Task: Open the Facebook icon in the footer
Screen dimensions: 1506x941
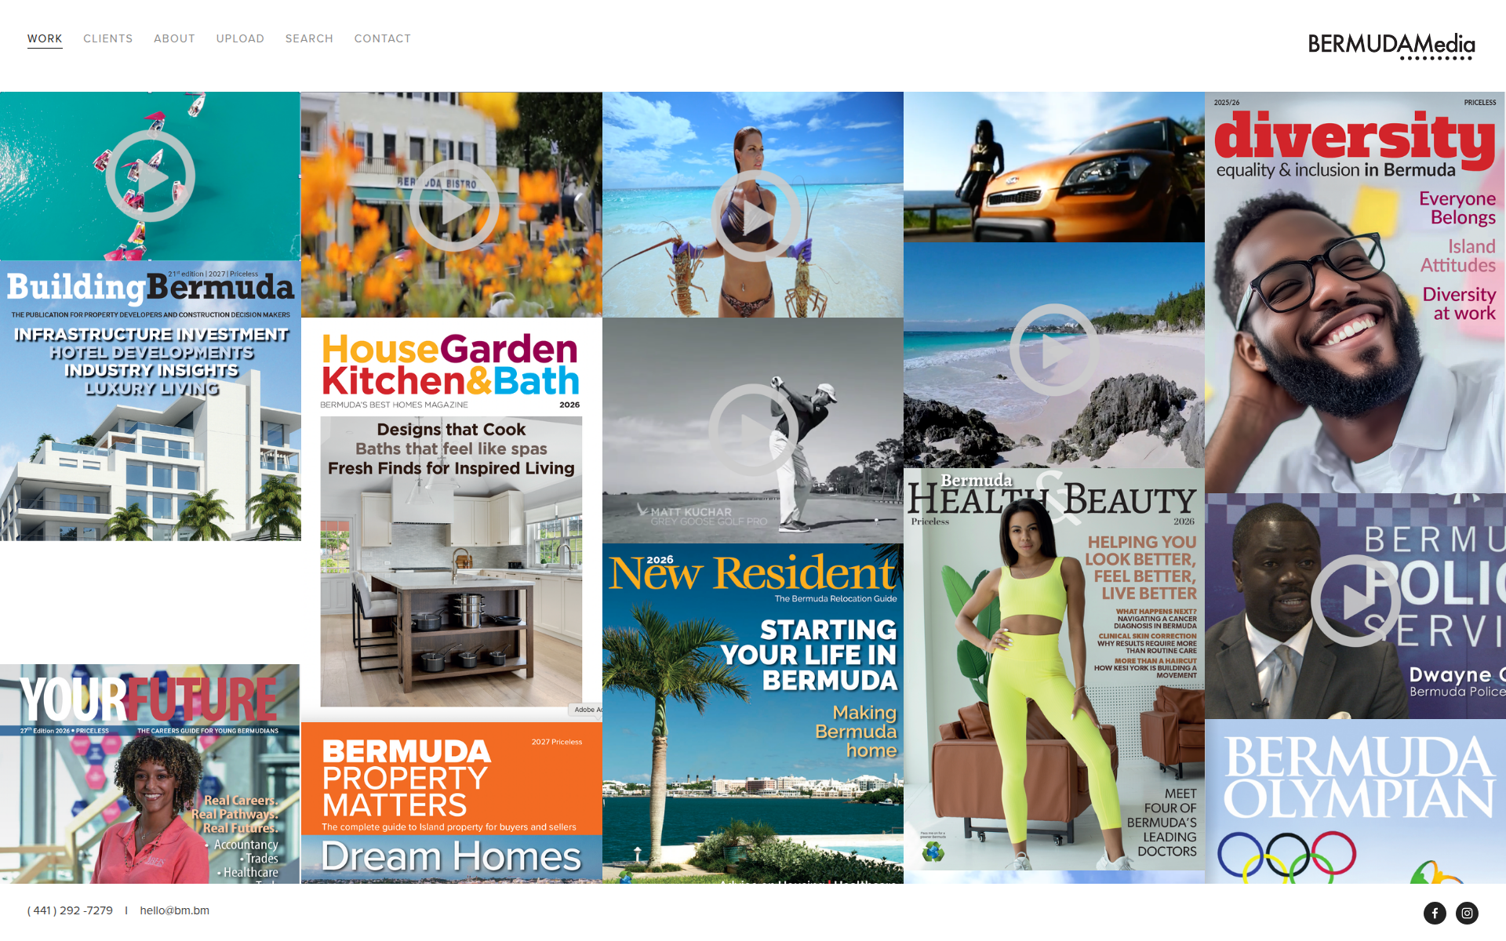Action: (x=1435, y=913)
